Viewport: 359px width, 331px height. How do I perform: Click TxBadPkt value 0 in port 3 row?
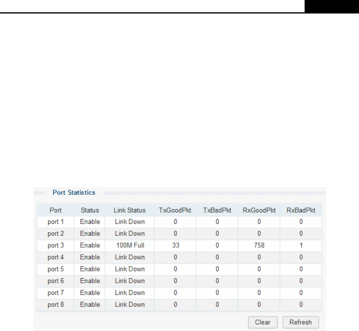(x=217, y=245)
